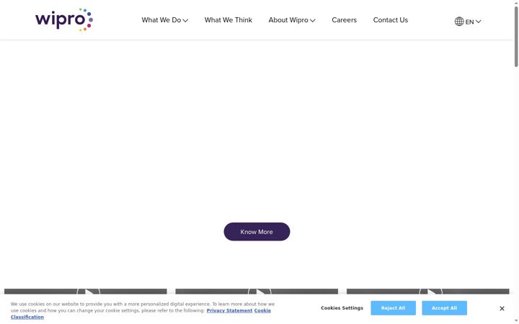Viewport: 519px width, 324px height.
Task: Expand the What We Do menu
Action: coord(165,20)
